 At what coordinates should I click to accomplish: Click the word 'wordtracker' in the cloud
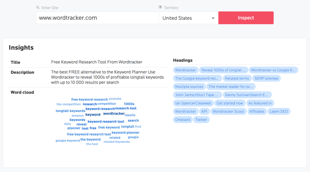(114, 113)
